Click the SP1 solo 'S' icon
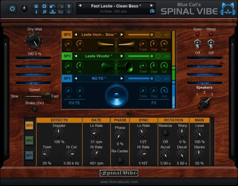The height and width of the screenshot is (186, 238). [x=158, y=79]
